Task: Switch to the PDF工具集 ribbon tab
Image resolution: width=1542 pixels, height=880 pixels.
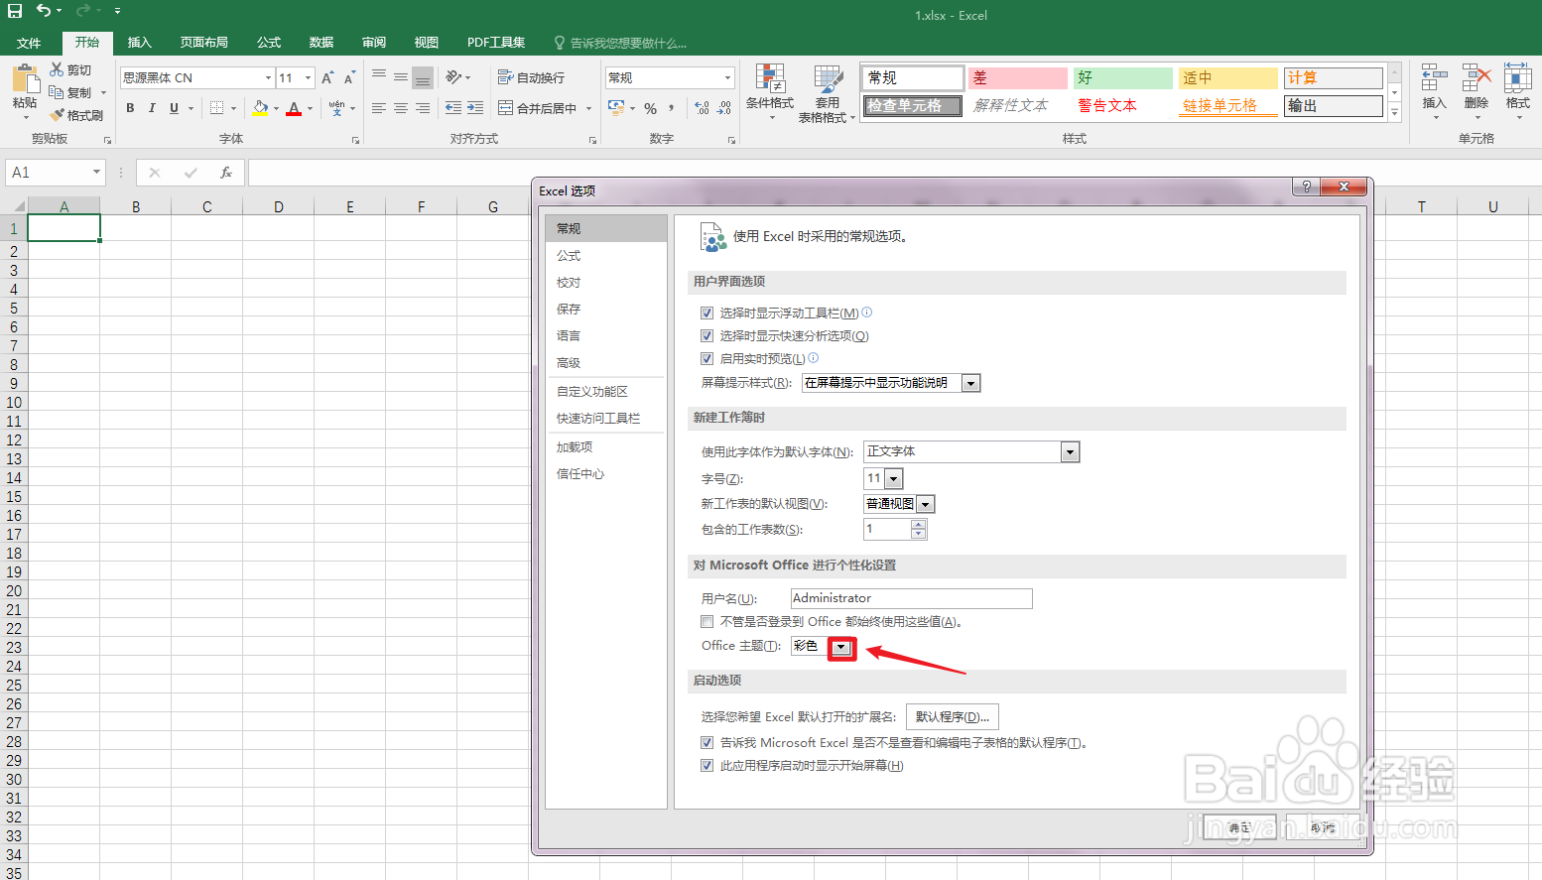Action: [496, 43]
